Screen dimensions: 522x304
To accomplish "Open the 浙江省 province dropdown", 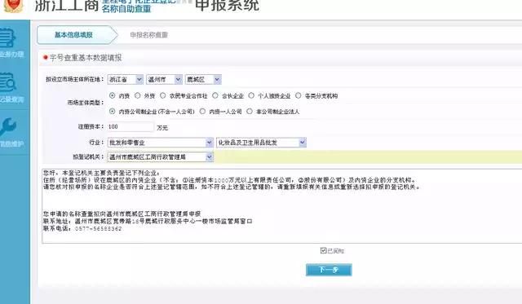I will [x=125, y=80].
